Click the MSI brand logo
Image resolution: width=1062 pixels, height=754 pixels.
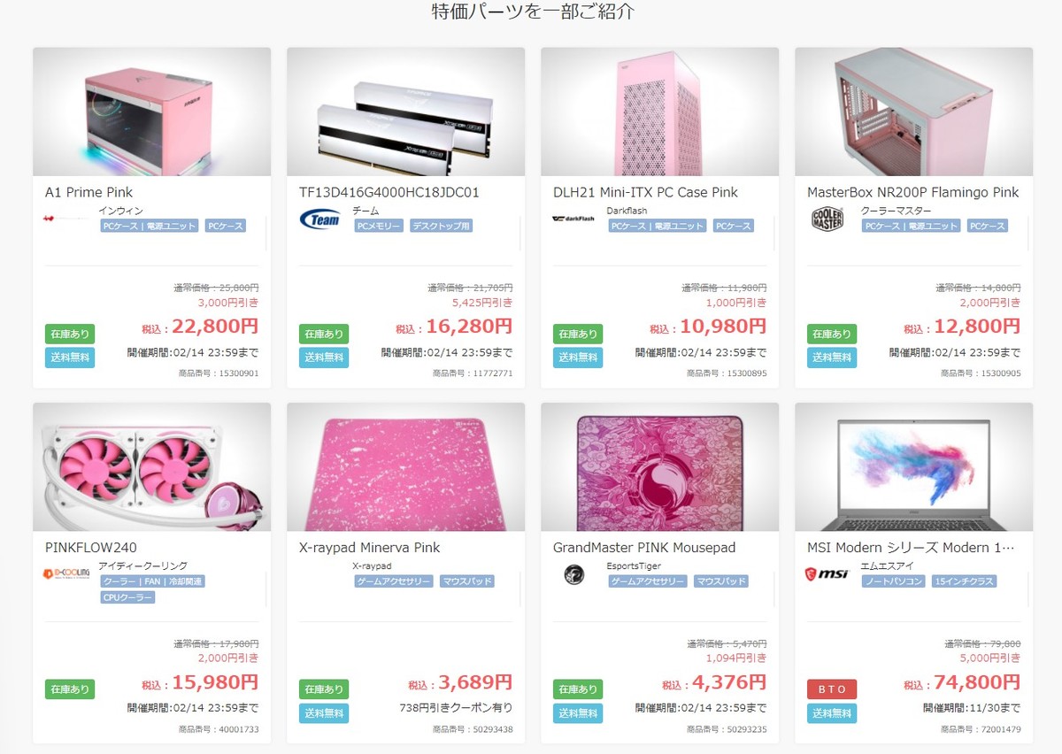(x=827, y=574)
